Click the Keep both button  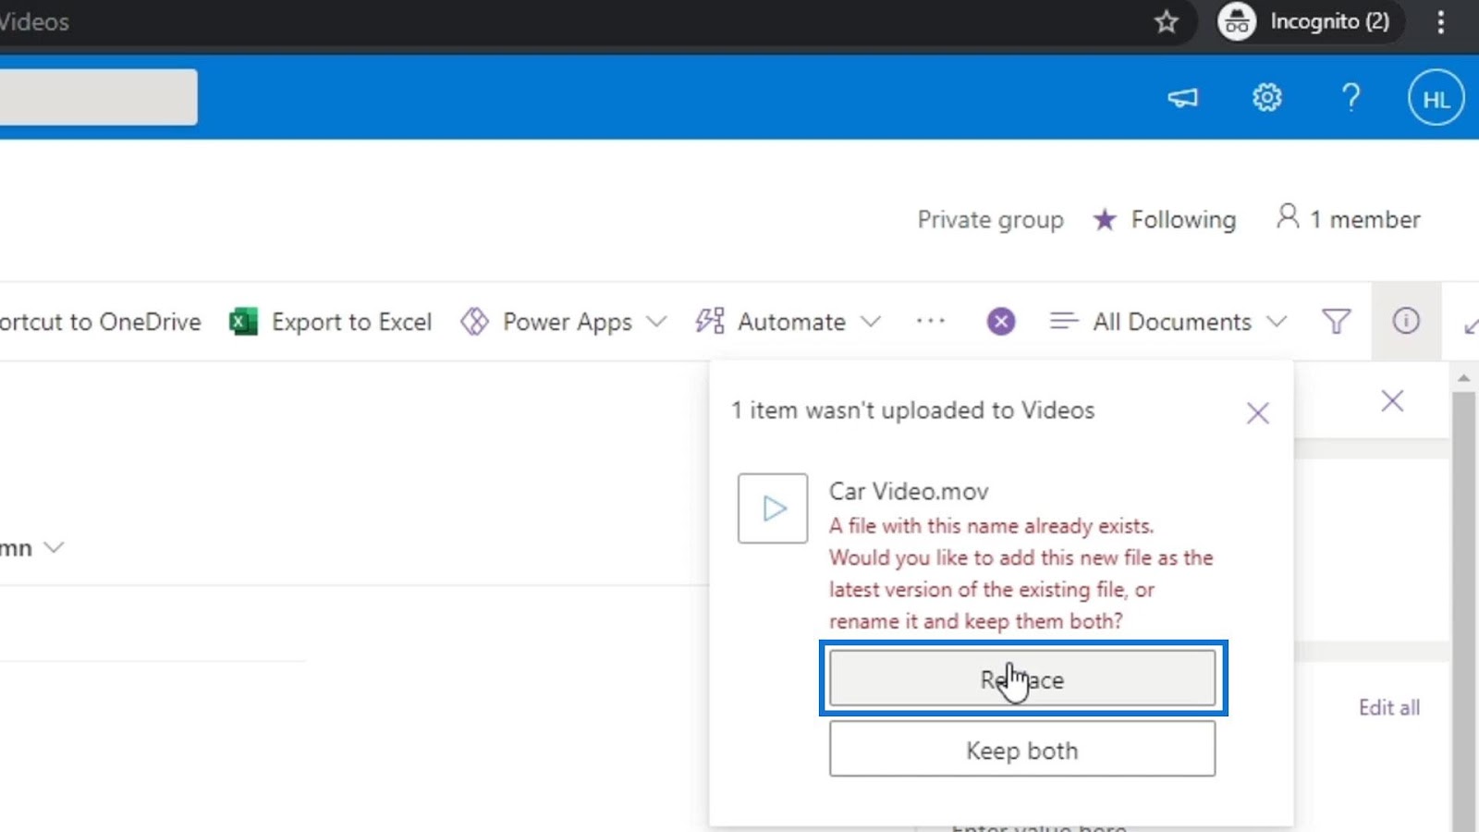(1022, 750)
